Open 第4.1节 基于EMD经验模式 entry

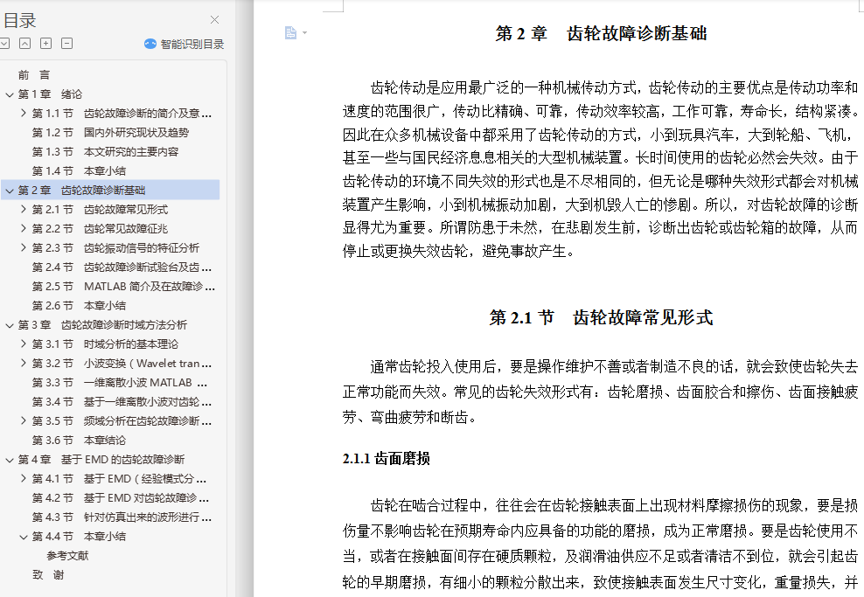pos(120,479)
